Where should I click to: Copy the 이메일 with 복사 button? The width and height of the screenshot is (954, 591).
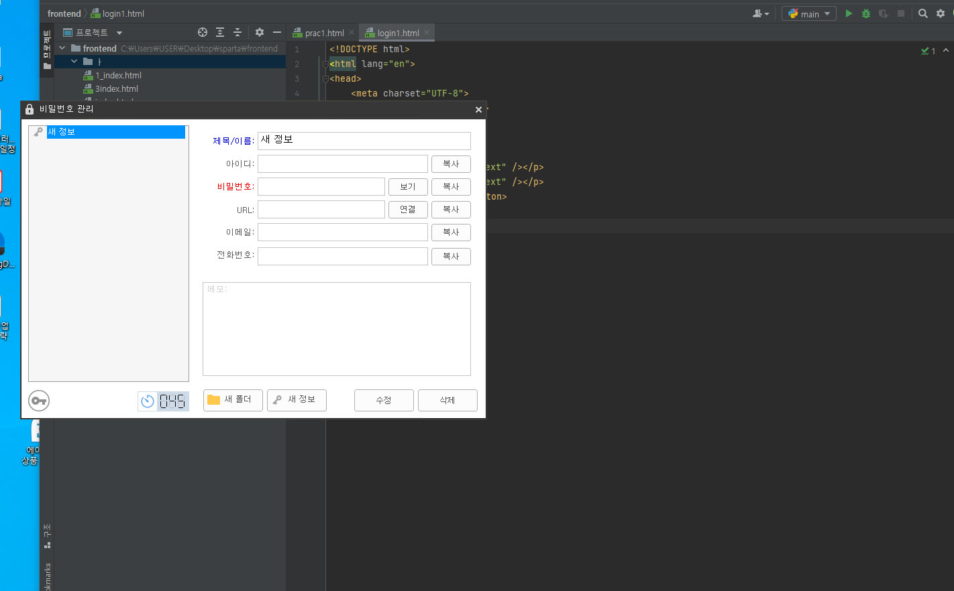[x=451, y=233]
